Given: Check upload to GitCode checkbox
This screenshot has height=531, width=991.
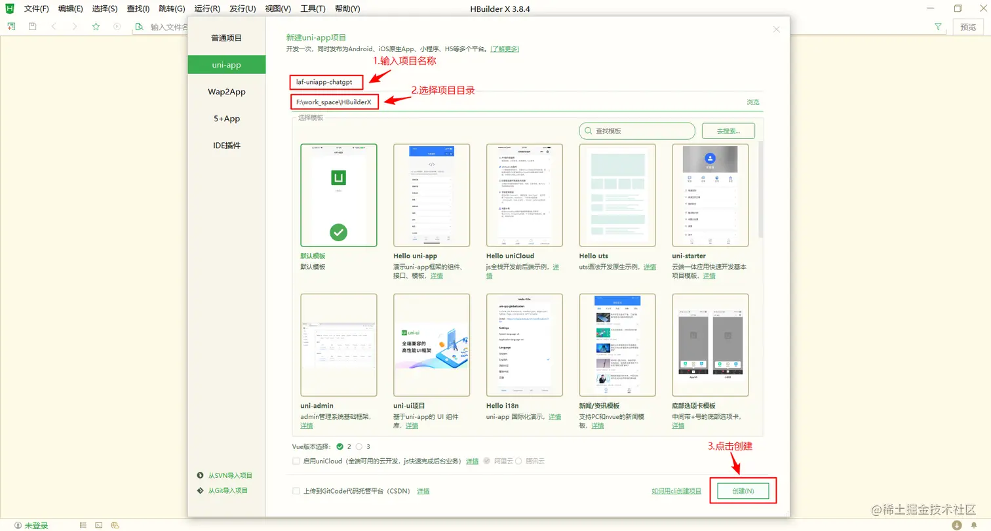Looking at the screenshot, I should pyautogui.click(x=296, y=491).
